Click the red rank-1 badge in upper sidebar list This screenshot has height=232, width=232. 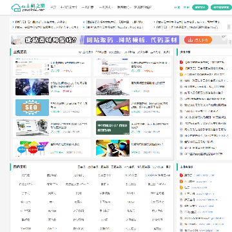pos(181,63)
